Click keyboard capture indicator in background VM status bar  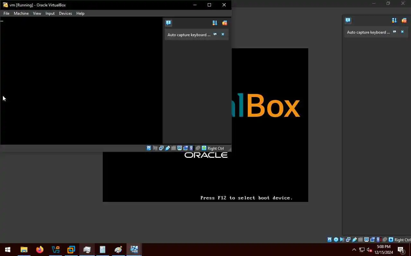point(391,240)
